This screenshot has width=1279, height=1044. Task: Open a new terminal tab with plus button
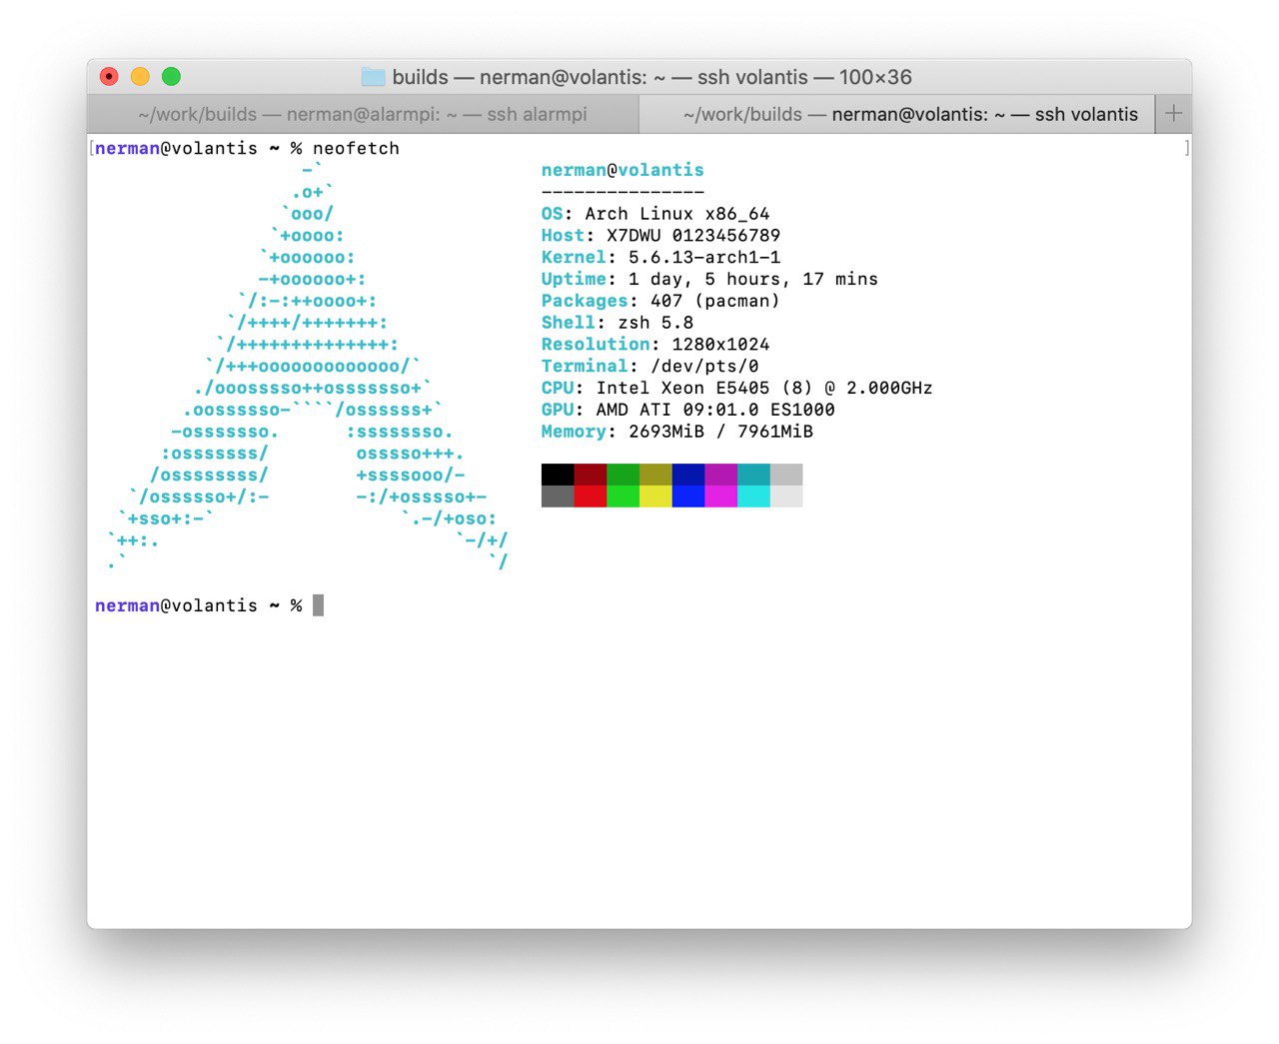[x=1173, y=114]
